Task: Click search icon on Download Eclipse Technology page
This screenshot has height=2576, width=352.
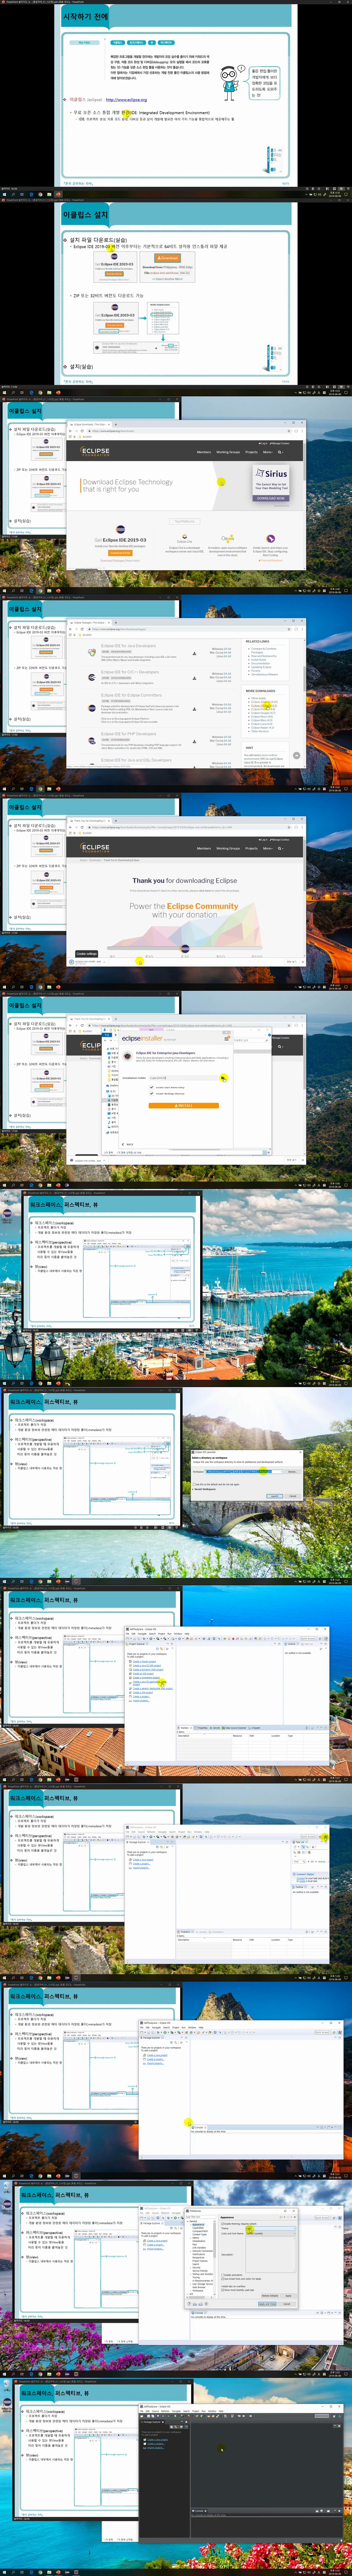Action: [x=281, y=452]
